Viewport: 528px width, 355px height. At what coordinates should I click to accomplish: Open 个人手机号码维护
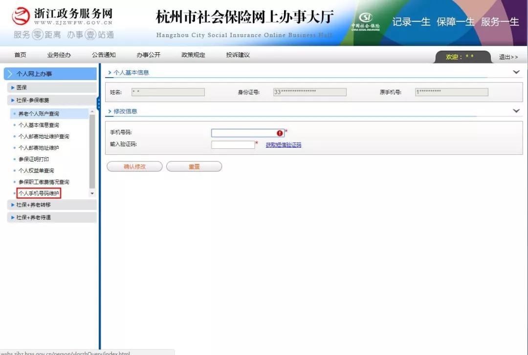(39, 193)
